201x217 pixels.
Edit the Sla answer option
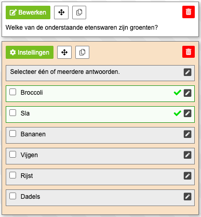click(187, 113)
